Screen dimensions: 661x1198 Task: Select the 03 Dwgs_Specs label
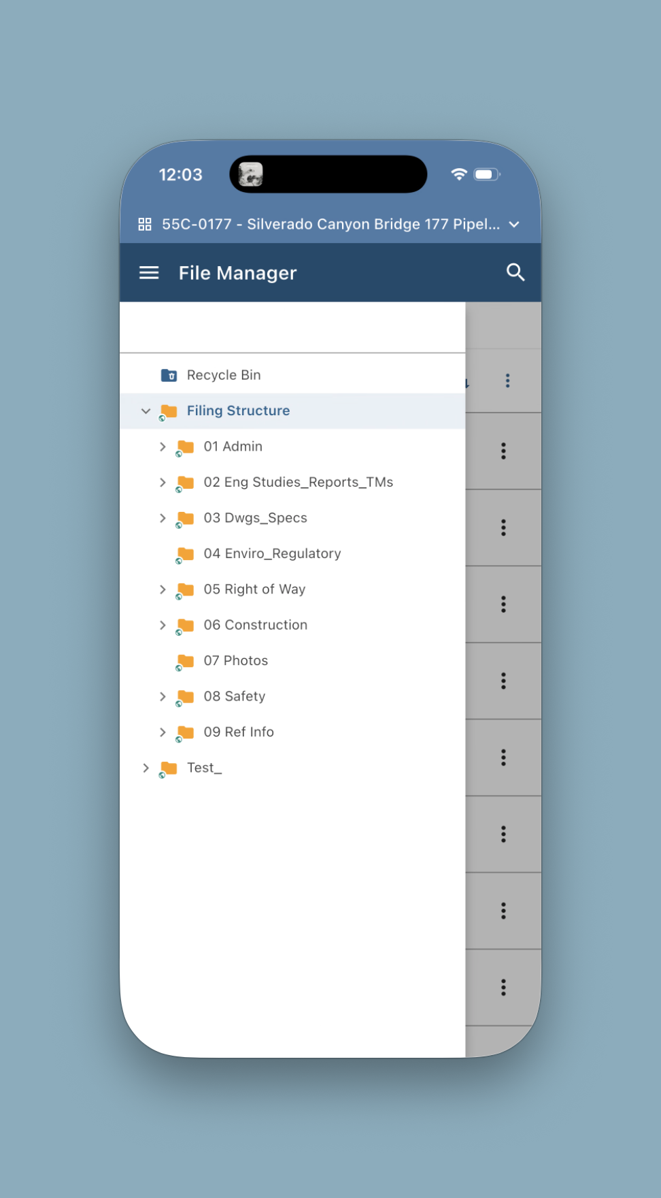coord(256,518)
